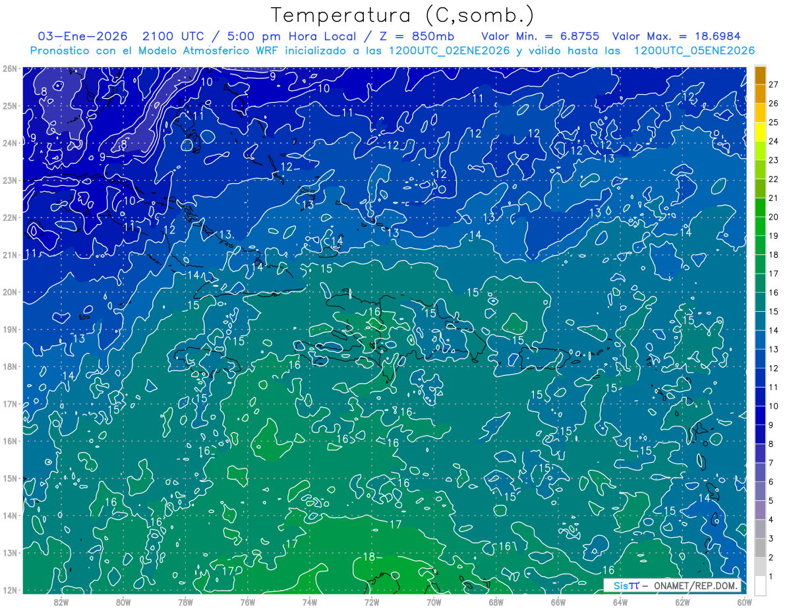Click legend scale value '10'
Screen dimensions: 791x611
point(773,406)
